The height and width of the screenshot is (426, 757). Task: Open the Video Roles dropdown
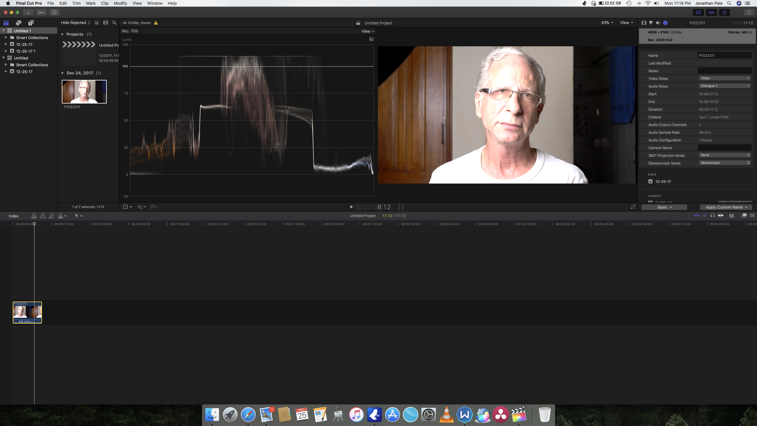(724, 78)
